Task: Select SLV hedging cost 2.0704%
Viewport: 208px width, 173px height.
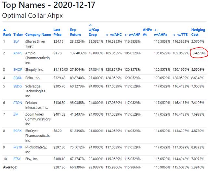Action: 198,41
